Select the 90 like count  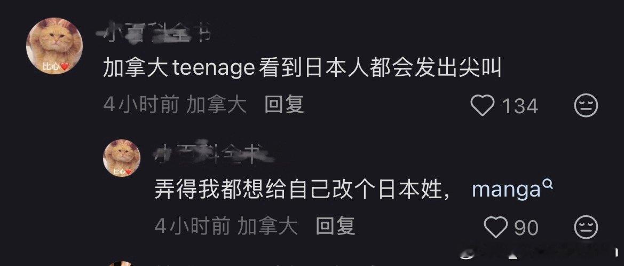pyautogui.click(x=526, y=228)
